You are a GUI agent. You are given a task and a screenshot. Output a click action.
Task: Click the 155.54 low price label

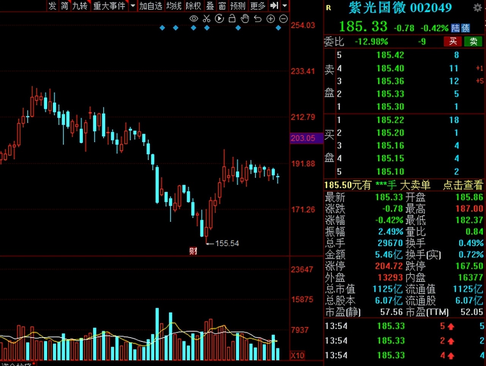pos(227,243)
